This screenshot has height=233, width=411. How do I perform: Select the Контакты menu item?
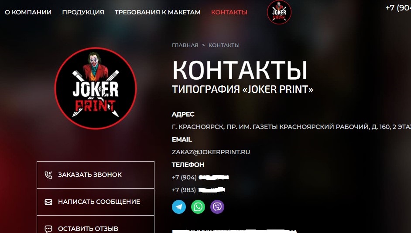pos(229,12)
